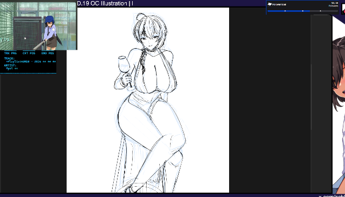
Task: Click the 'CRT POS' label in music widget
Action: coord(29,53)
